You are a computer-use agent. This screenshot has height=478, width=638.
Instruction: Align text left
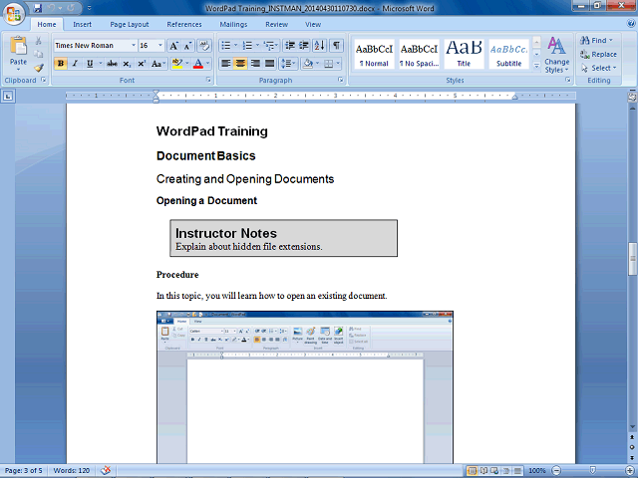click(x=226, y=64)
